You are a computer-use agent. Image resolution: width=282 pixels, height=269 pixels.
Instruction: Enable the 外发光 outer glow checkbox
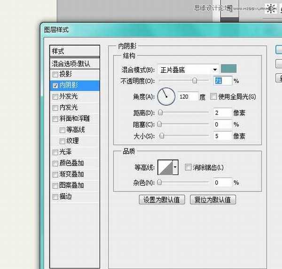pos(55,96)
